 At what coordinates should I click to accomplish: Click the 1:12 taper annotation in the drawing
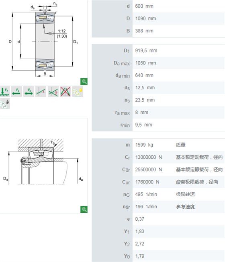(62, 31)
